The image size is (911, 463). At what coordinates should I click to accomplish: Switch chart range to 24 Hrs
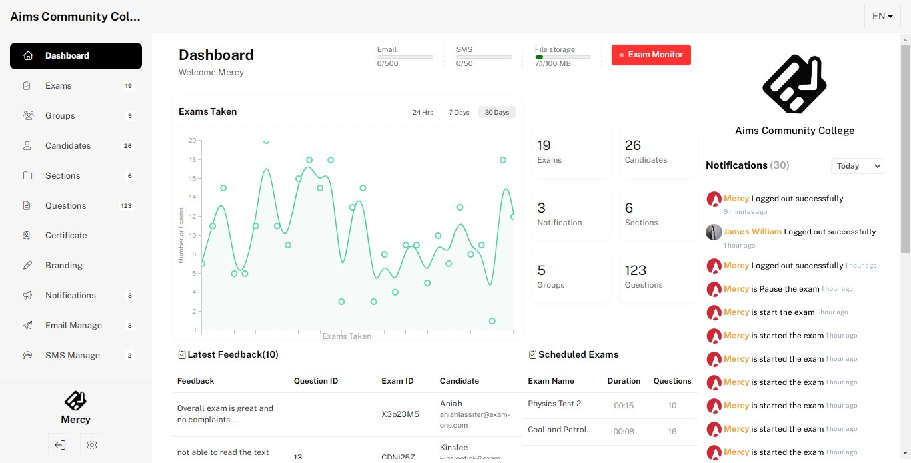tap(423, 113)
